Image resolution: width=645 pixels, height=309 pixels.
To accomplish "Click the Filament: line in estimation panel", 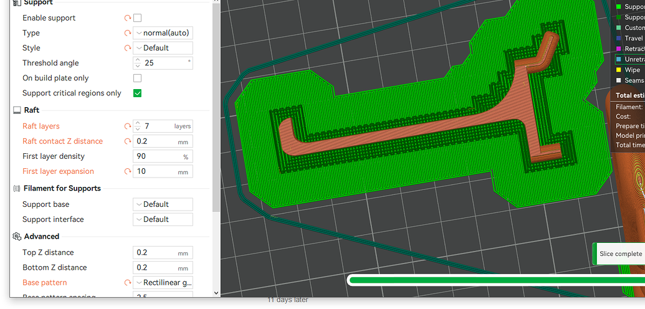I will (629, 107).
